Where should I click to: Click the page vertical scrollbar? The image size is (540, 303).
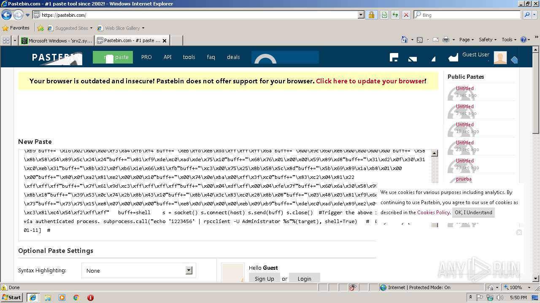(536, 163)
